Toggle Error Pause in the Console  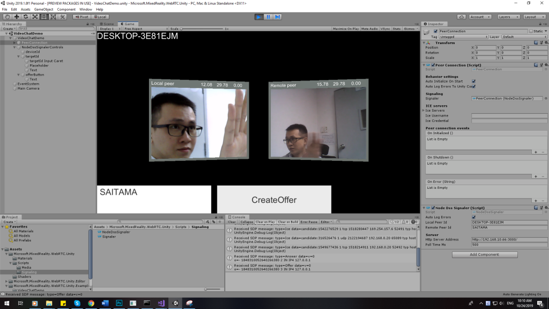pyautogui.click(x=309, y=222)
